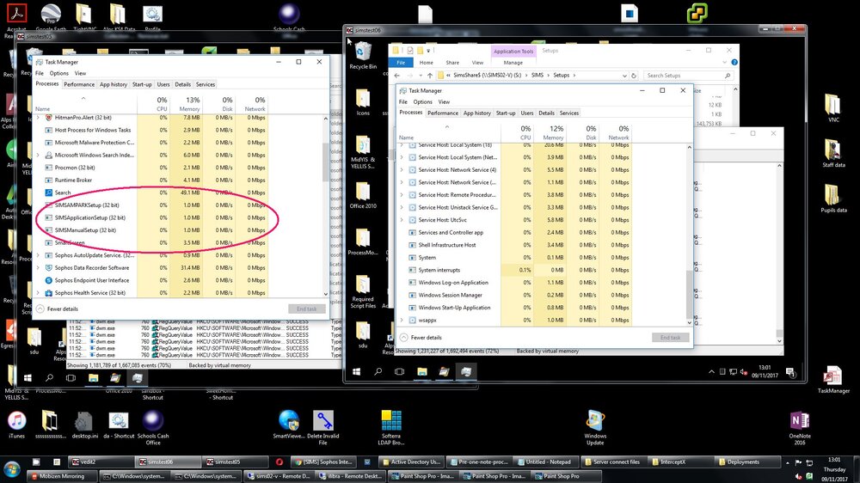Image resolution: width=860 pixels, height=483 pixels.
Task: Open the Pupils data folder icon
Action: coord(833,199)
